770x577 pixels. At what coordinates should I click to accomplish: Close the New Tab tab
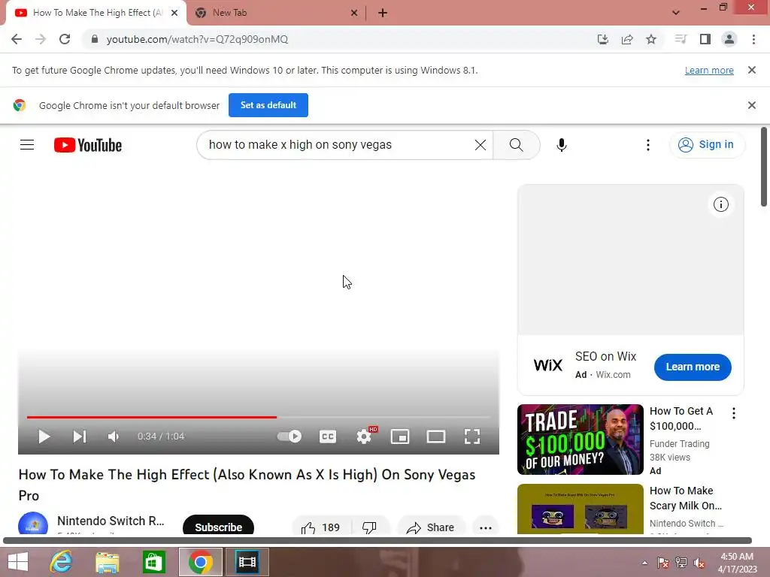[x=354, y=13]
